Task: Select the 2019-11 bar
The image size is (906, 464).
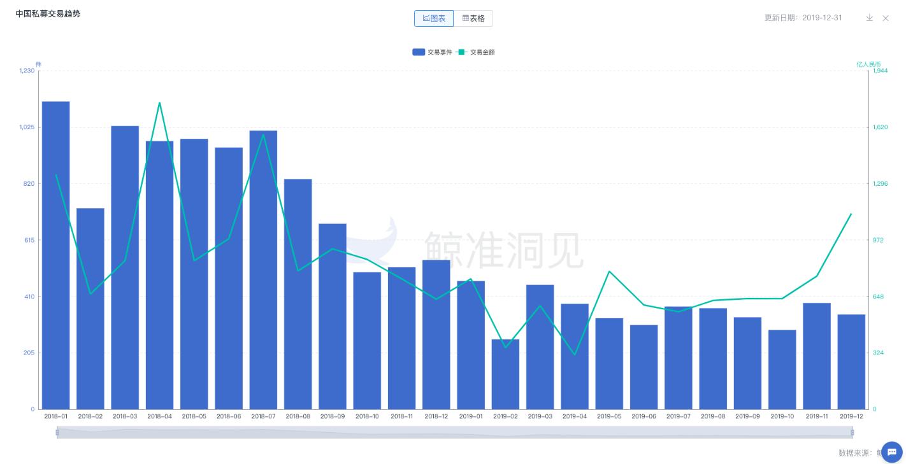Action: 817,356
